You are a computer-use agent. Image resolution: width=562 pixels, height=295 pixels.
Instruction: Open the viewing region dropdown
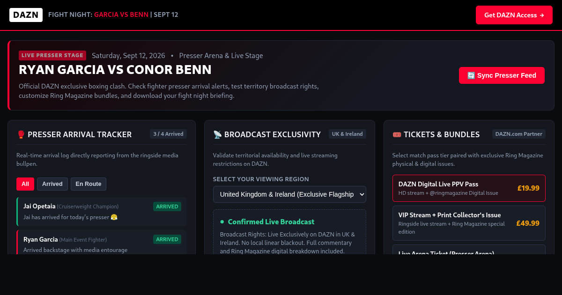pyautogui.click(x=289, y=194)
